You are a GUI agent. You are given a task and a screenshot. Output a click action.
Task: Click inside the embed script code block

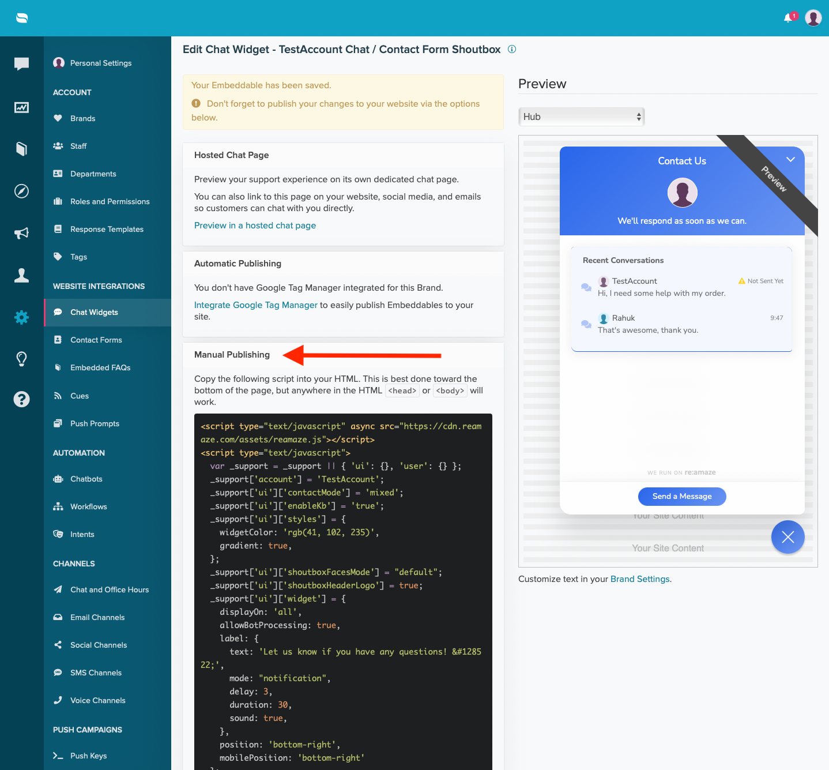point(343,591)
